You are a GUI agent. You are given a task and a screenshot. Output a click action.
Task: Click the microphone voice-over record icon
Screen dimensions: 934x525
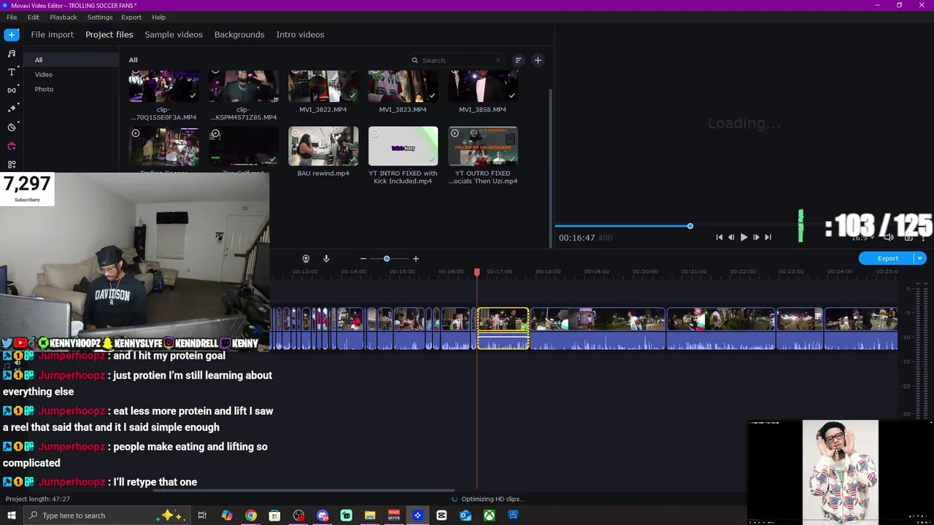(326, 258)
